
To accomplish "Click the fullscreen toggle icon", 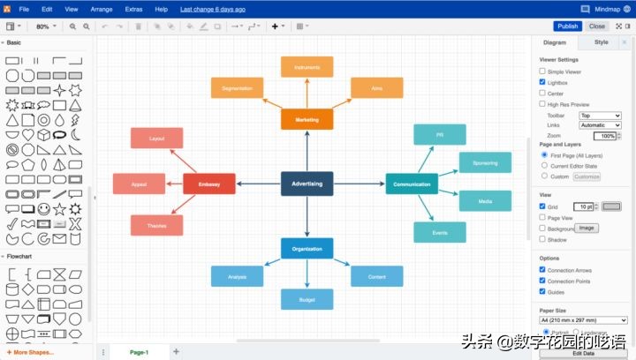I will pos(618,26).
